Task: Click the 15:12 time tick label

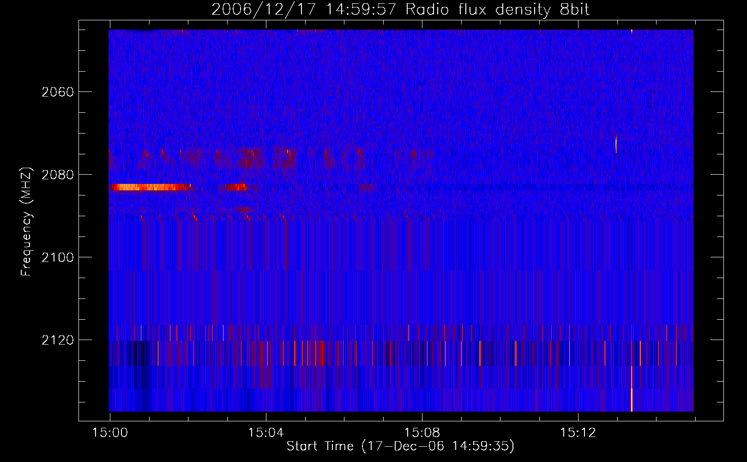Action: click(x=578, y=433)
